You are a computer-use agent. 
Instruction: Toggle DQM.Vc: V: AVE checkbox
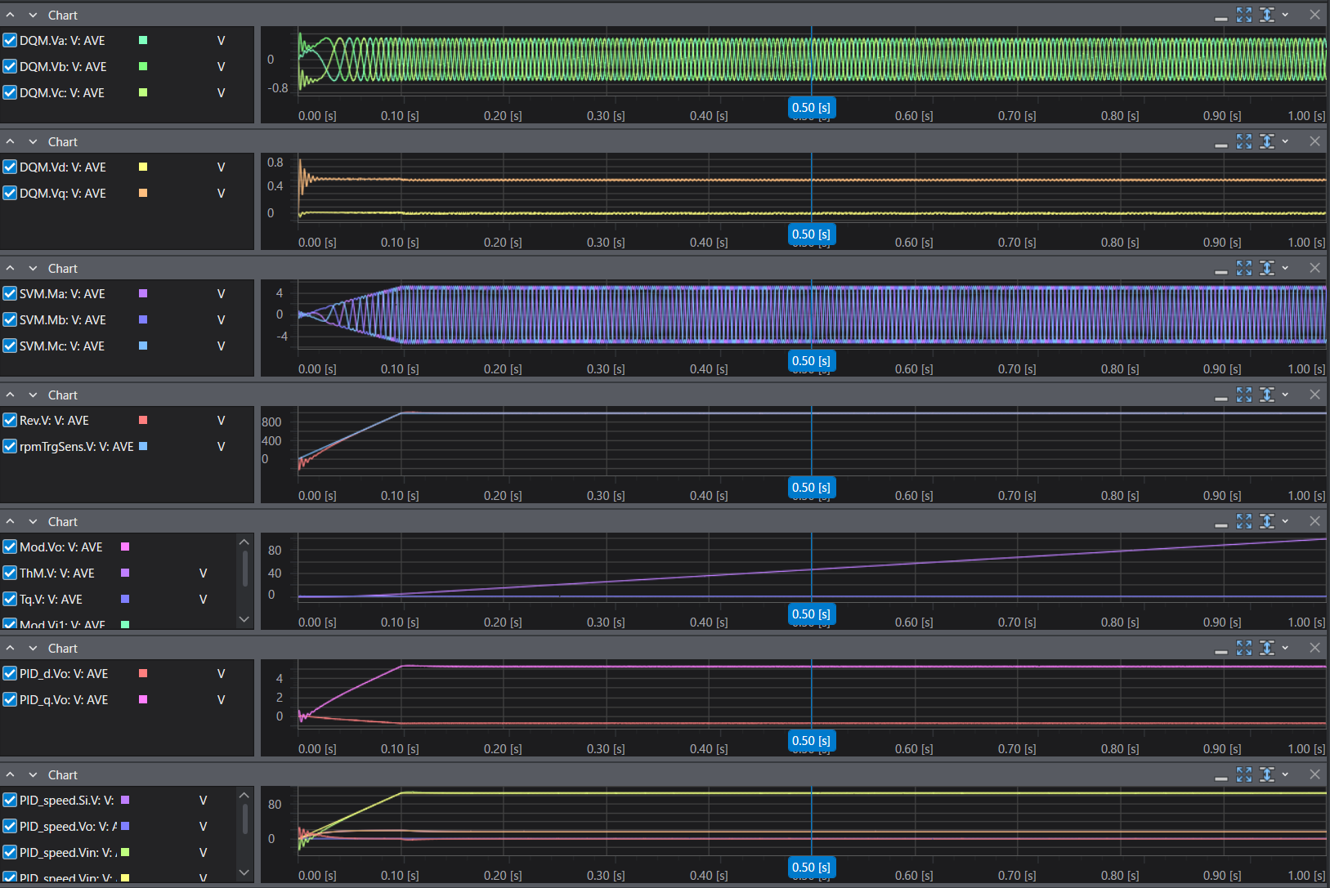[10, 92]
